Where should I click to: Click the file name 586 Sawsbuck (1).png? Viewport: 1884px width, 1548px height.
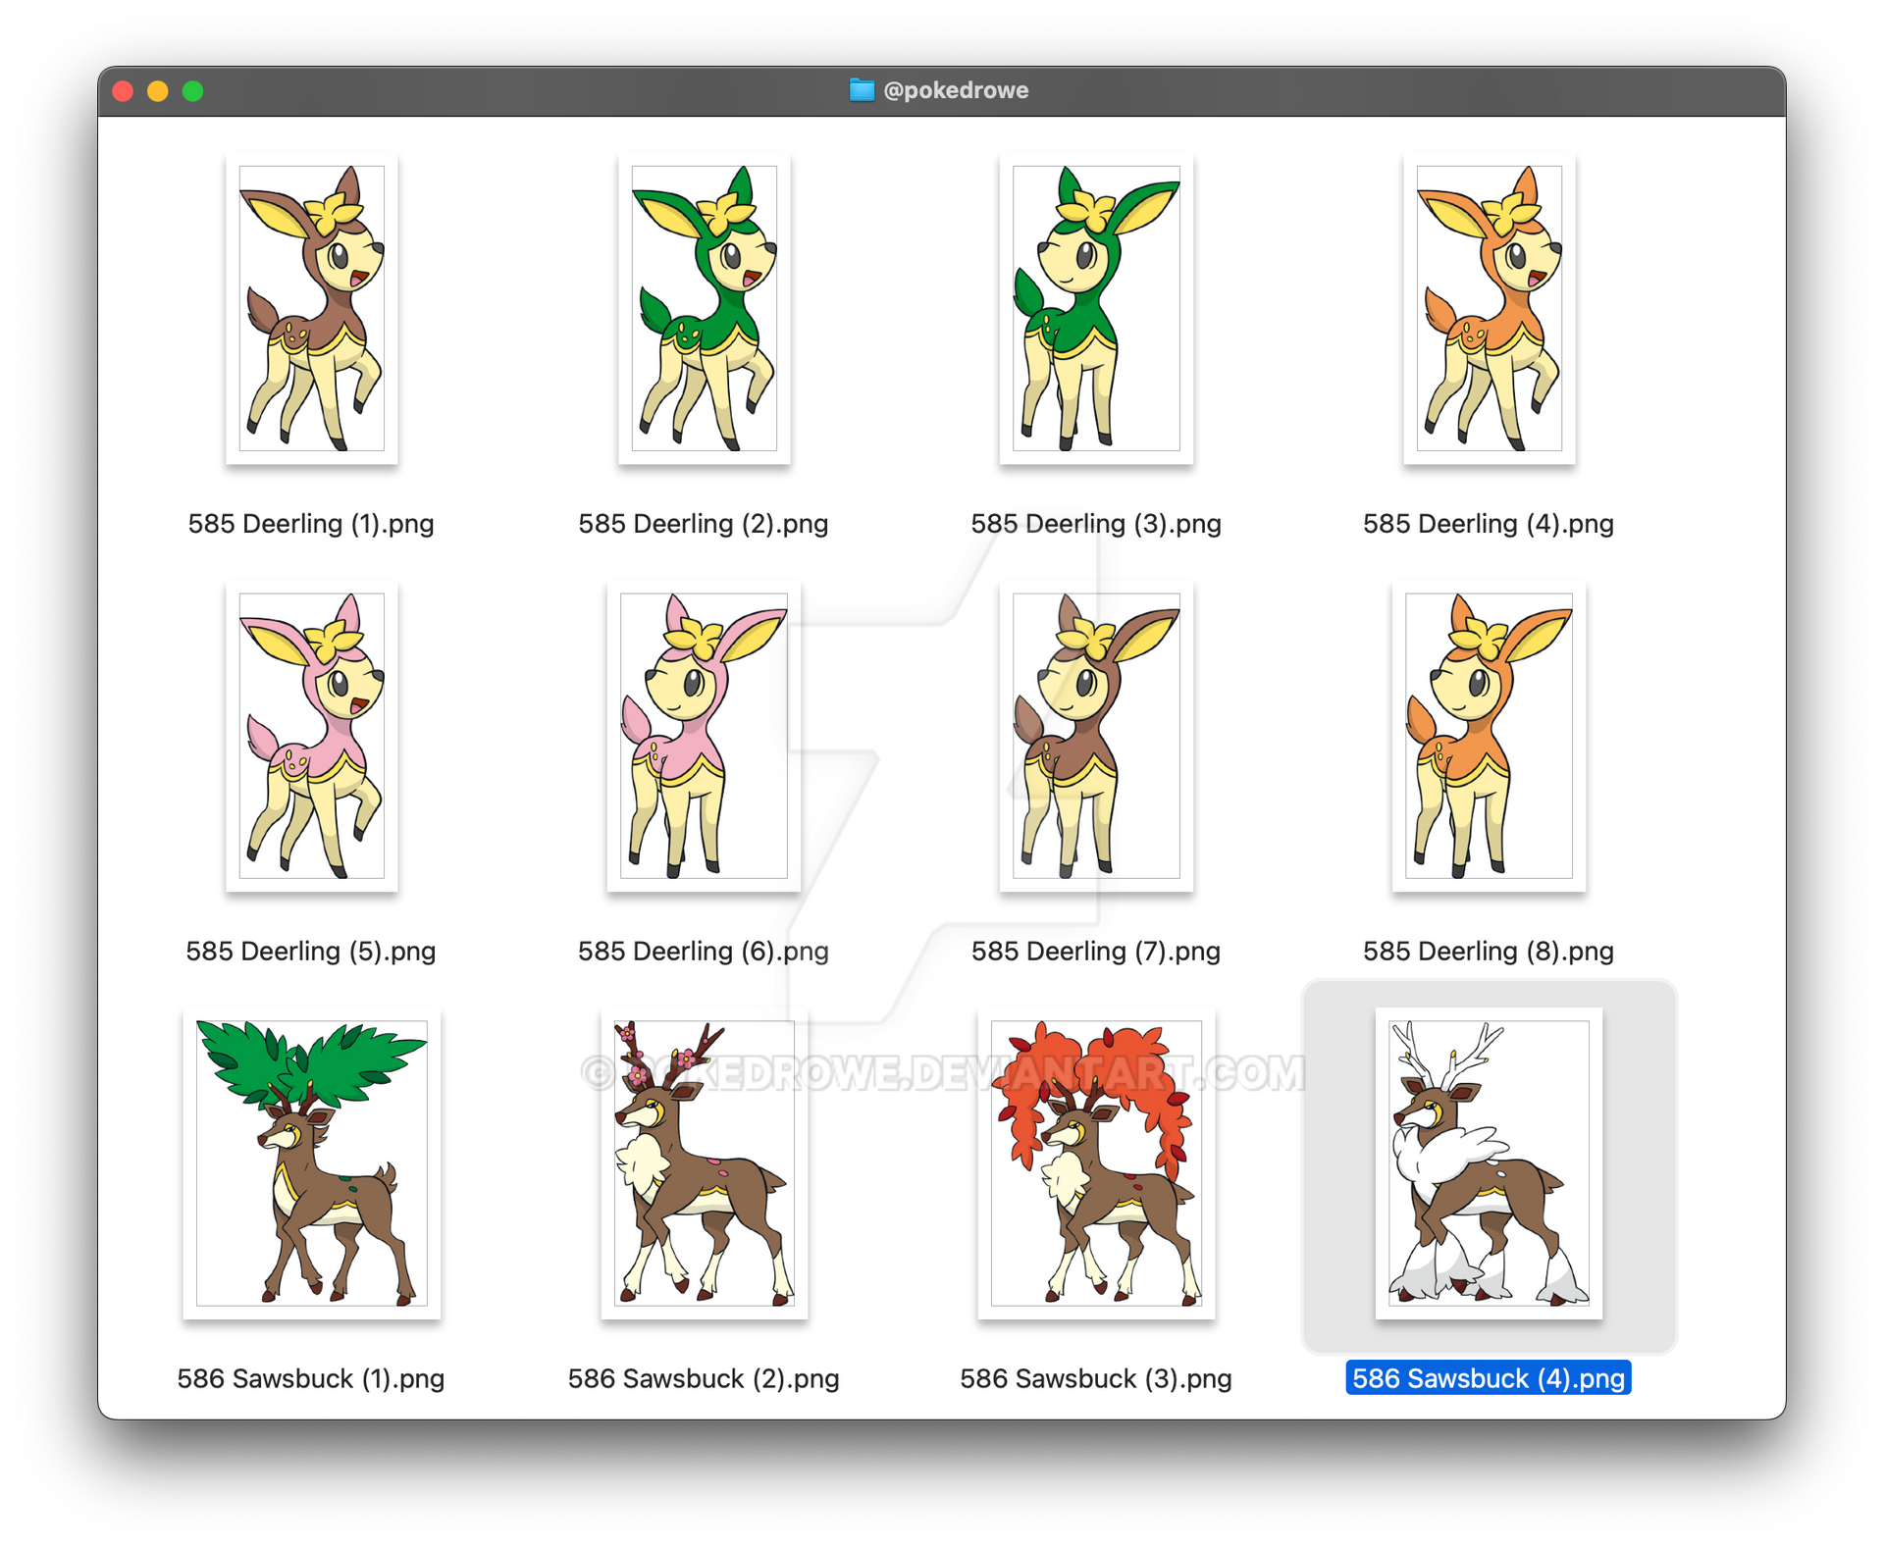311,1379
